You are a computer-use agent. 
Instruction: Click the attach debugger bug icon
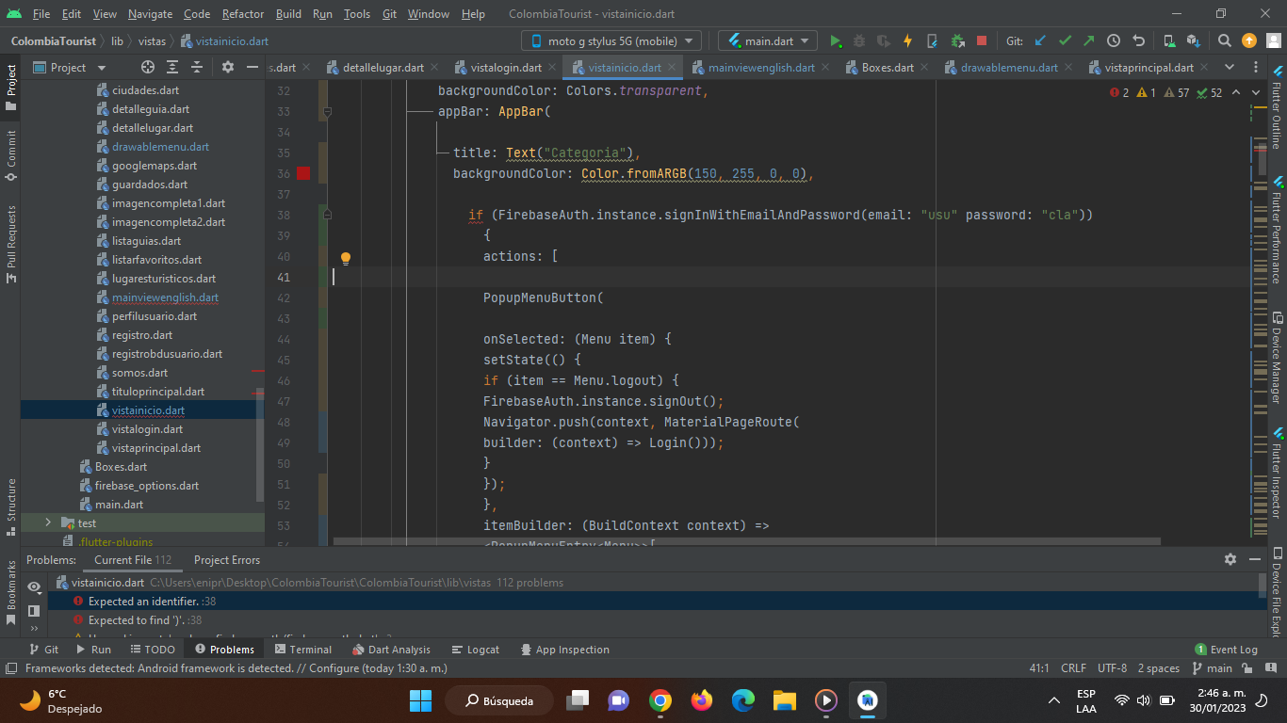click(957, 41)
